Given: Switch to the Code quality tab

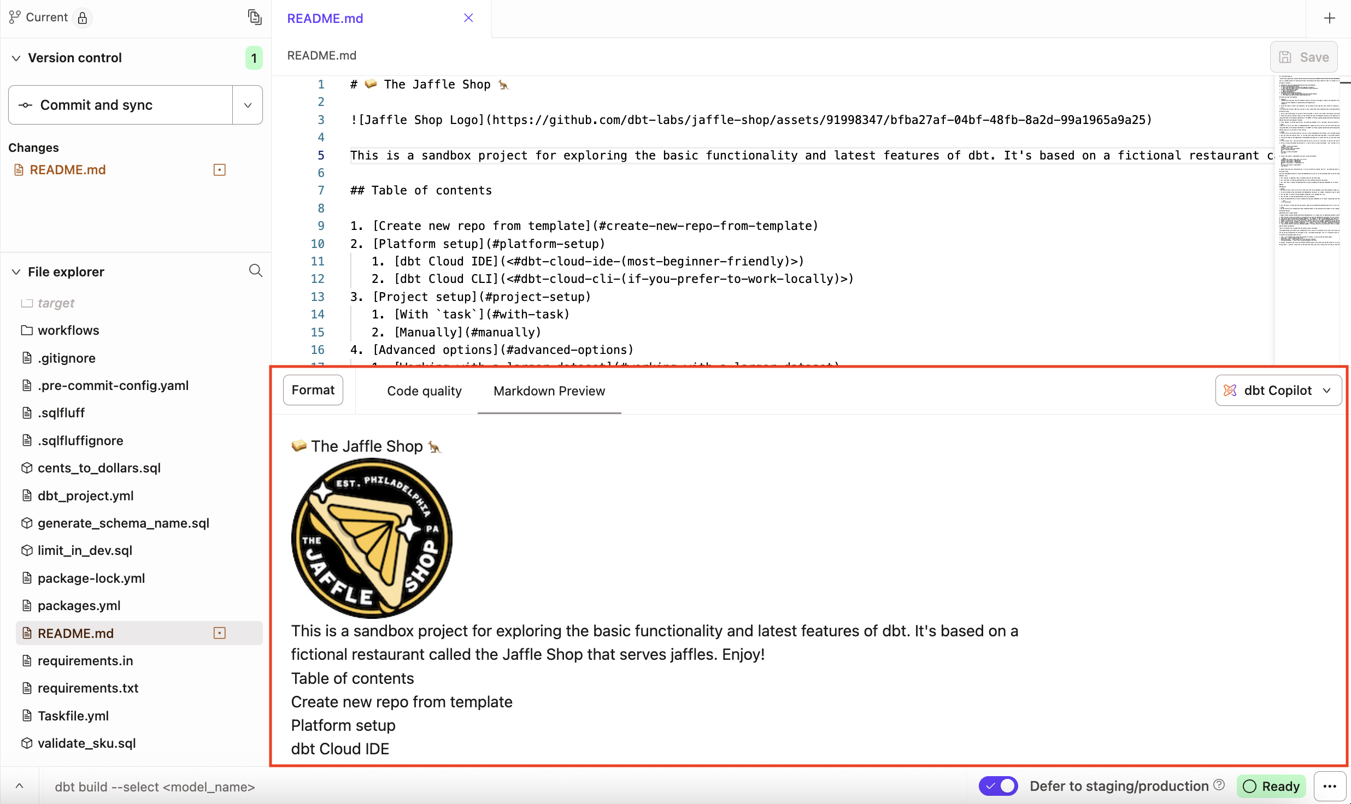Looking at the screenshot, I should pyautogui.click(x=424, y=391).
